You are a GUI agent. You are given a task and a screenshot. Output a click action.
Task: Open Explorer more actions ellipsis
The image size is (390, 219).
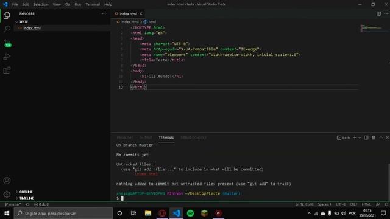click(104, 13)
